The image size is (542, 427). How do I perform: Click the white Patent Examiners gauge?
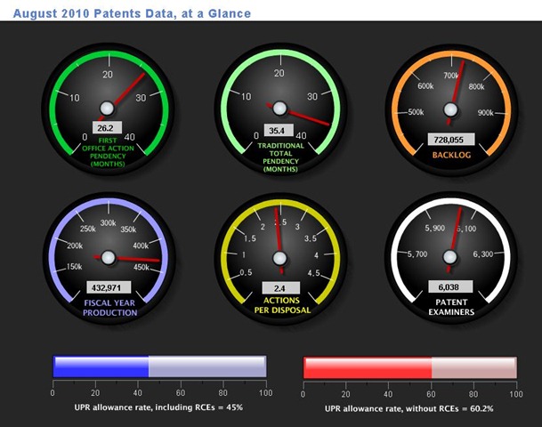pos(450,258)
